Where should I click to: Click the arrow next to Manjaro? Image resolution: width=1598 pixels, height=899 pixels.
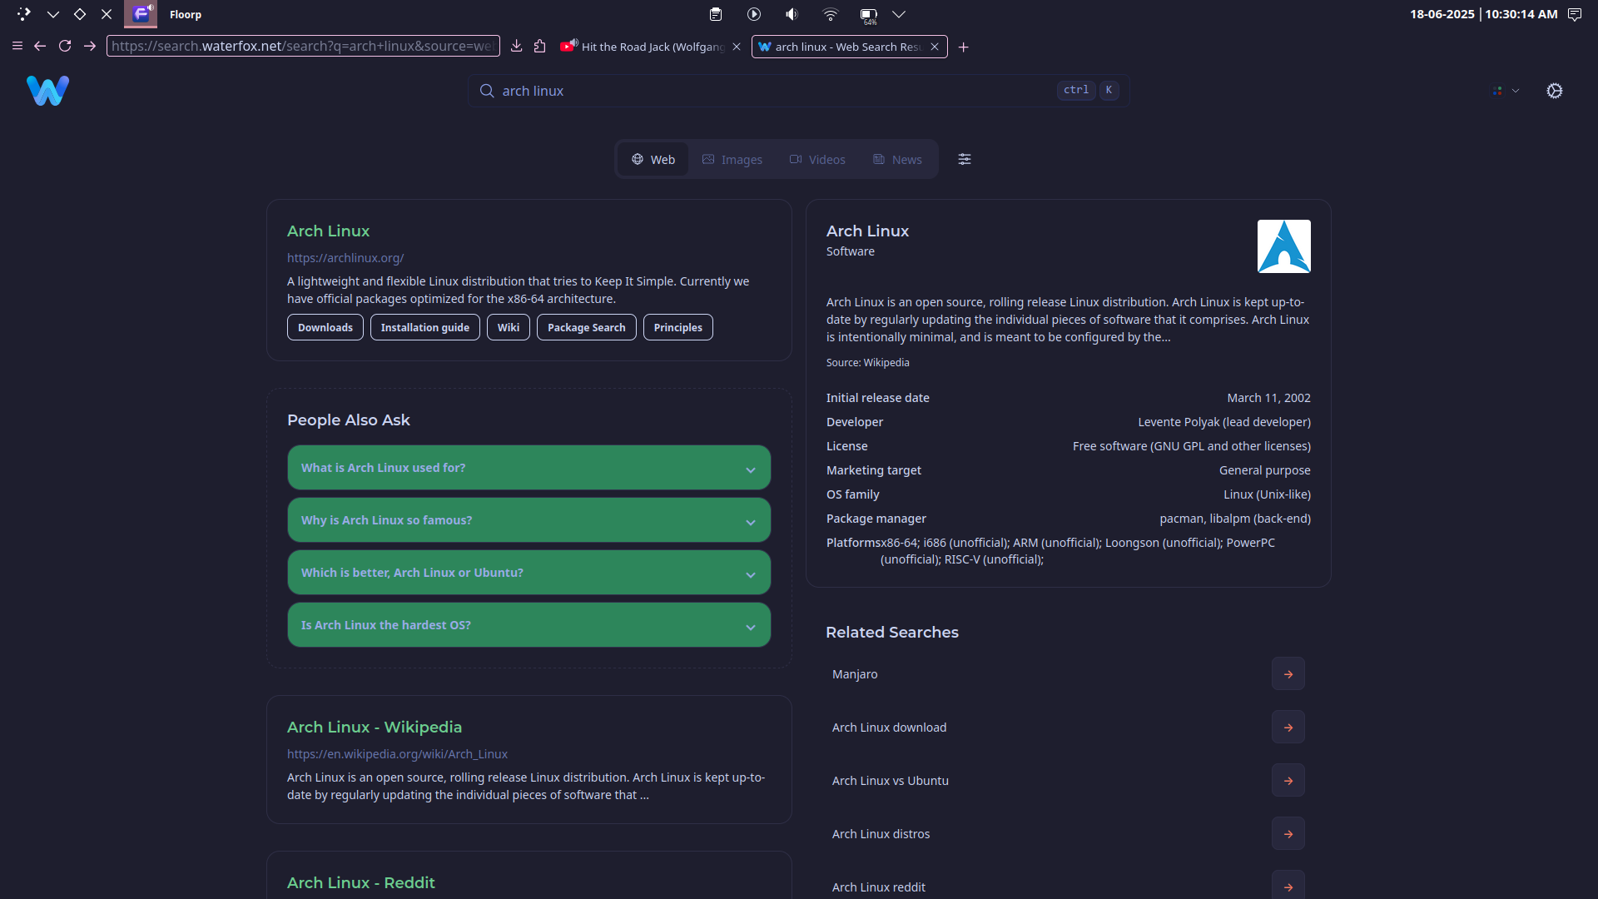tap(1288, 674)
